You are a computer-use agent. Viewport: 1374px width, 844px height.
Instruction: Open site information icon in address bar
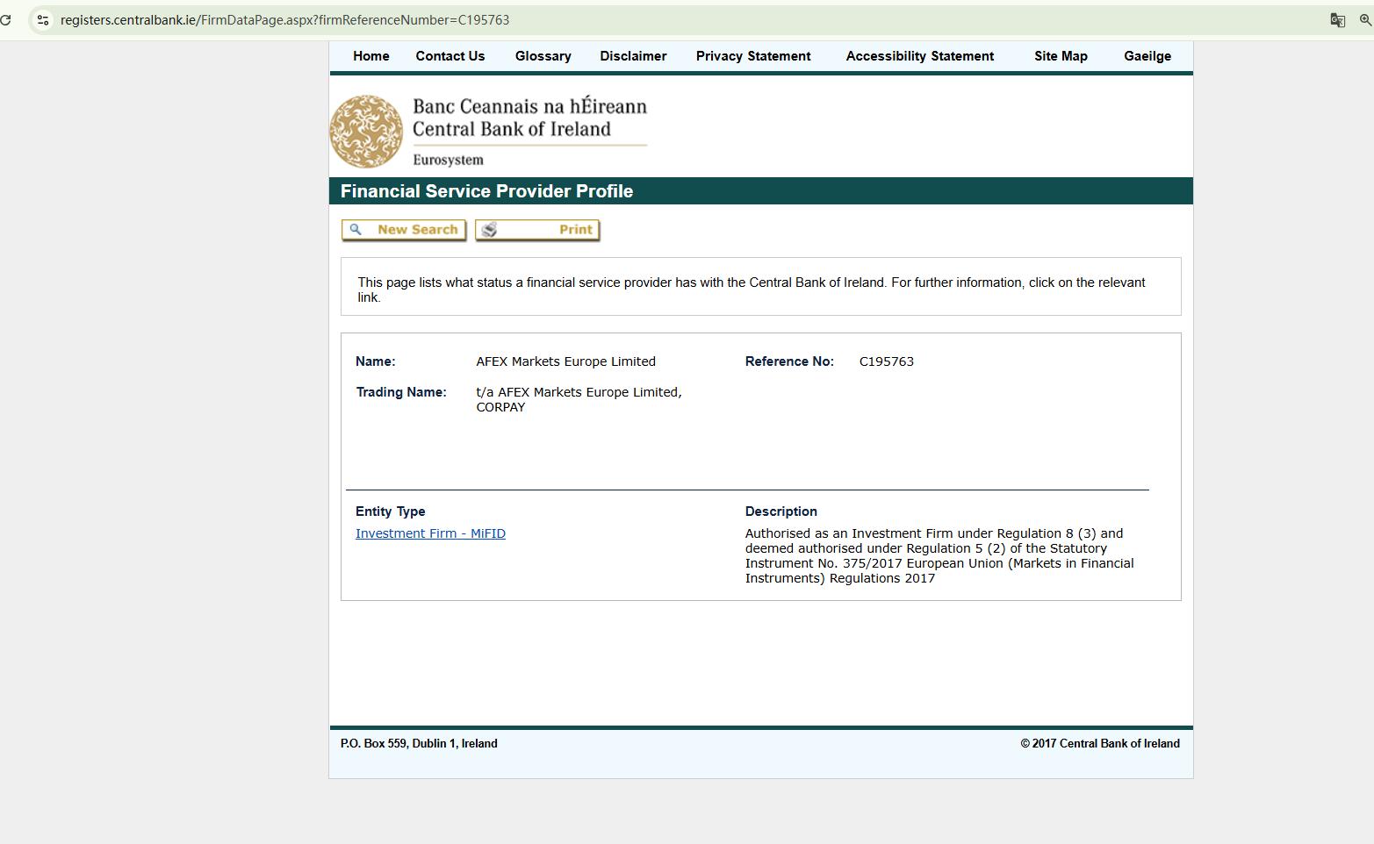(x=42, y=19)
